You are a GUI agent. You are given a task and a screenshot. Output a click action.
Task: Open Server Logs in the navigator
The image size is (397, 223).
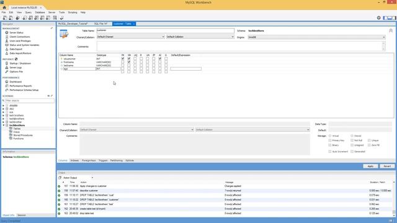coord(16,68)
